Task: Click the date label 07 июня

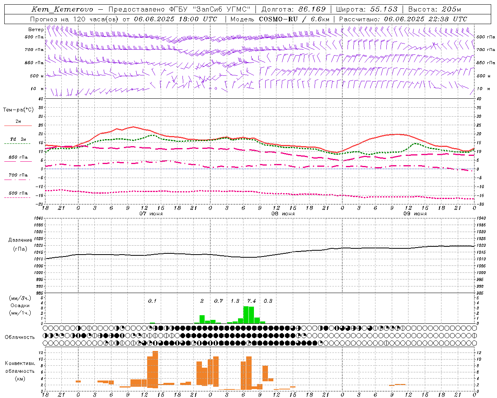Action: coord(151,214)
